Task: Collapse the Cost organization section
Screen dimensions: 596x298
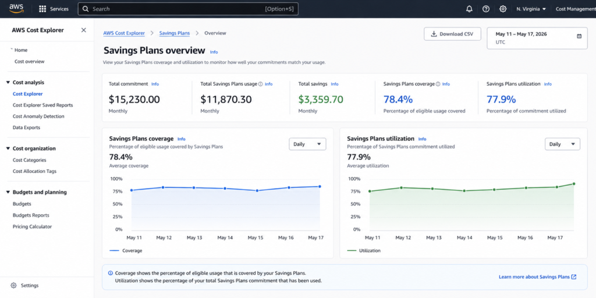Action: pos(8,148)
